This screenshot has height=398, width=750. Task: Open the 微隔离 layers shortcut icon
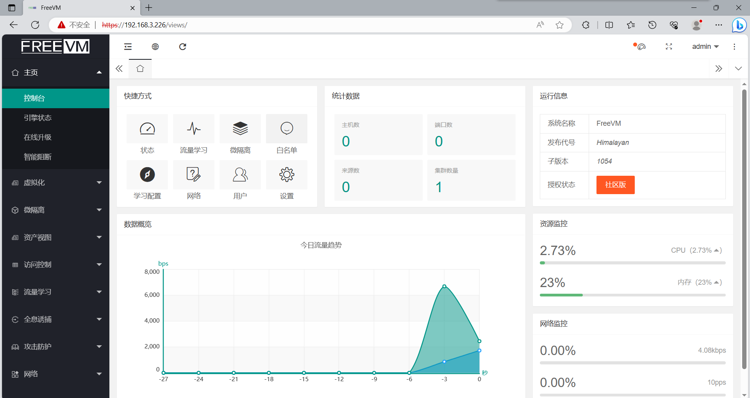[240, 129]
